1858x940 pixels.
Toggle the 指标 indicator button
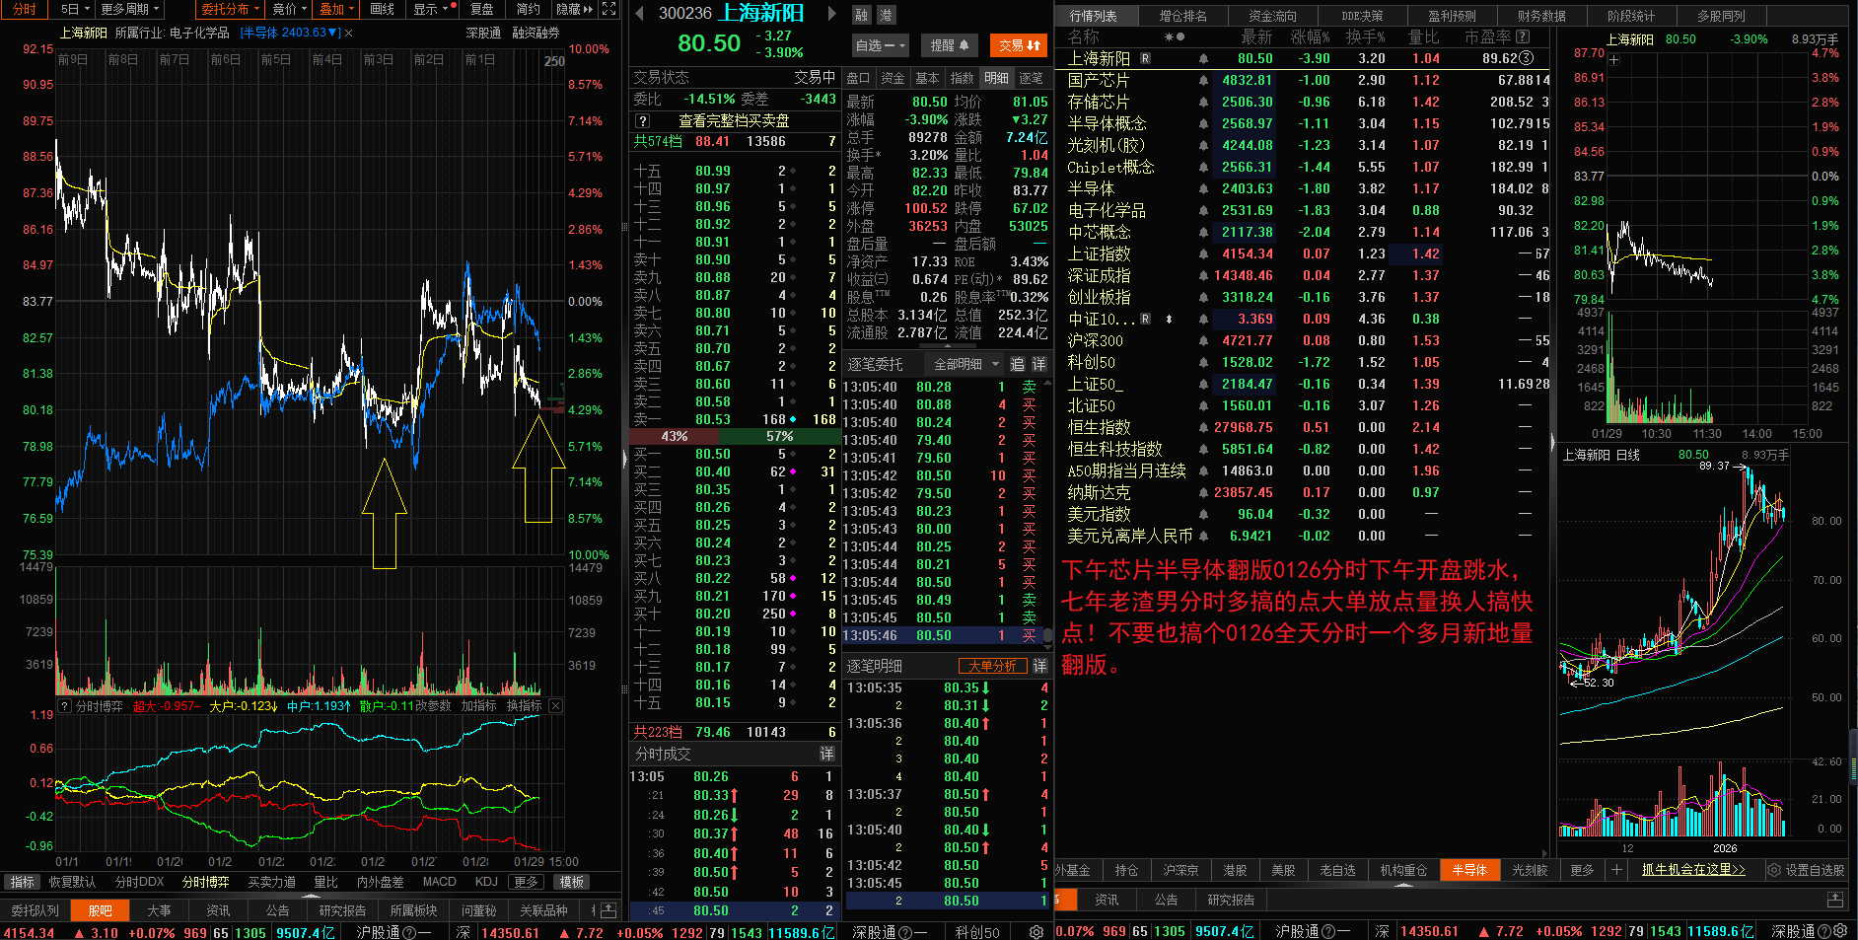pyautogui.click(x=23, y=882)
